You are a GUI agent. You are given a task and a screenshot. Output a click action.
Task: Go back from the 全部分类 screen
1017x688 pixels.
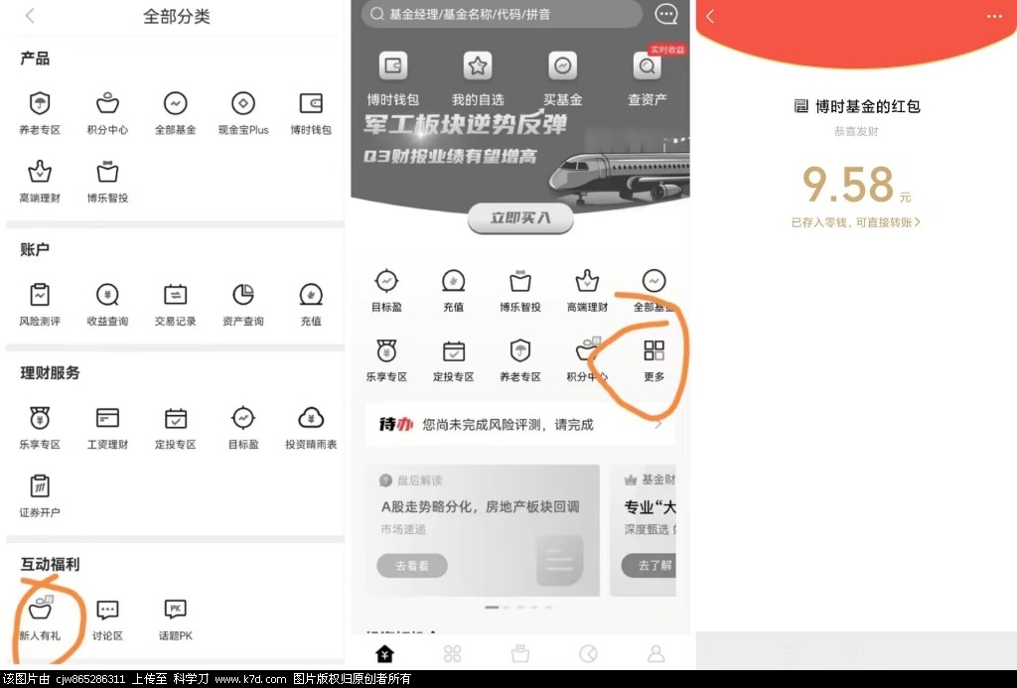pyautogui.click(x=30, y=16)
